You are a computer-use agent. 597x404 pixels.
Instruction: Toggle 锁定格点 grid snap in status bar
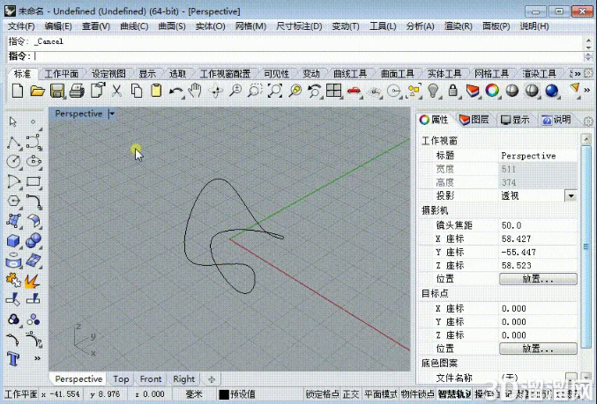[322, 394]
